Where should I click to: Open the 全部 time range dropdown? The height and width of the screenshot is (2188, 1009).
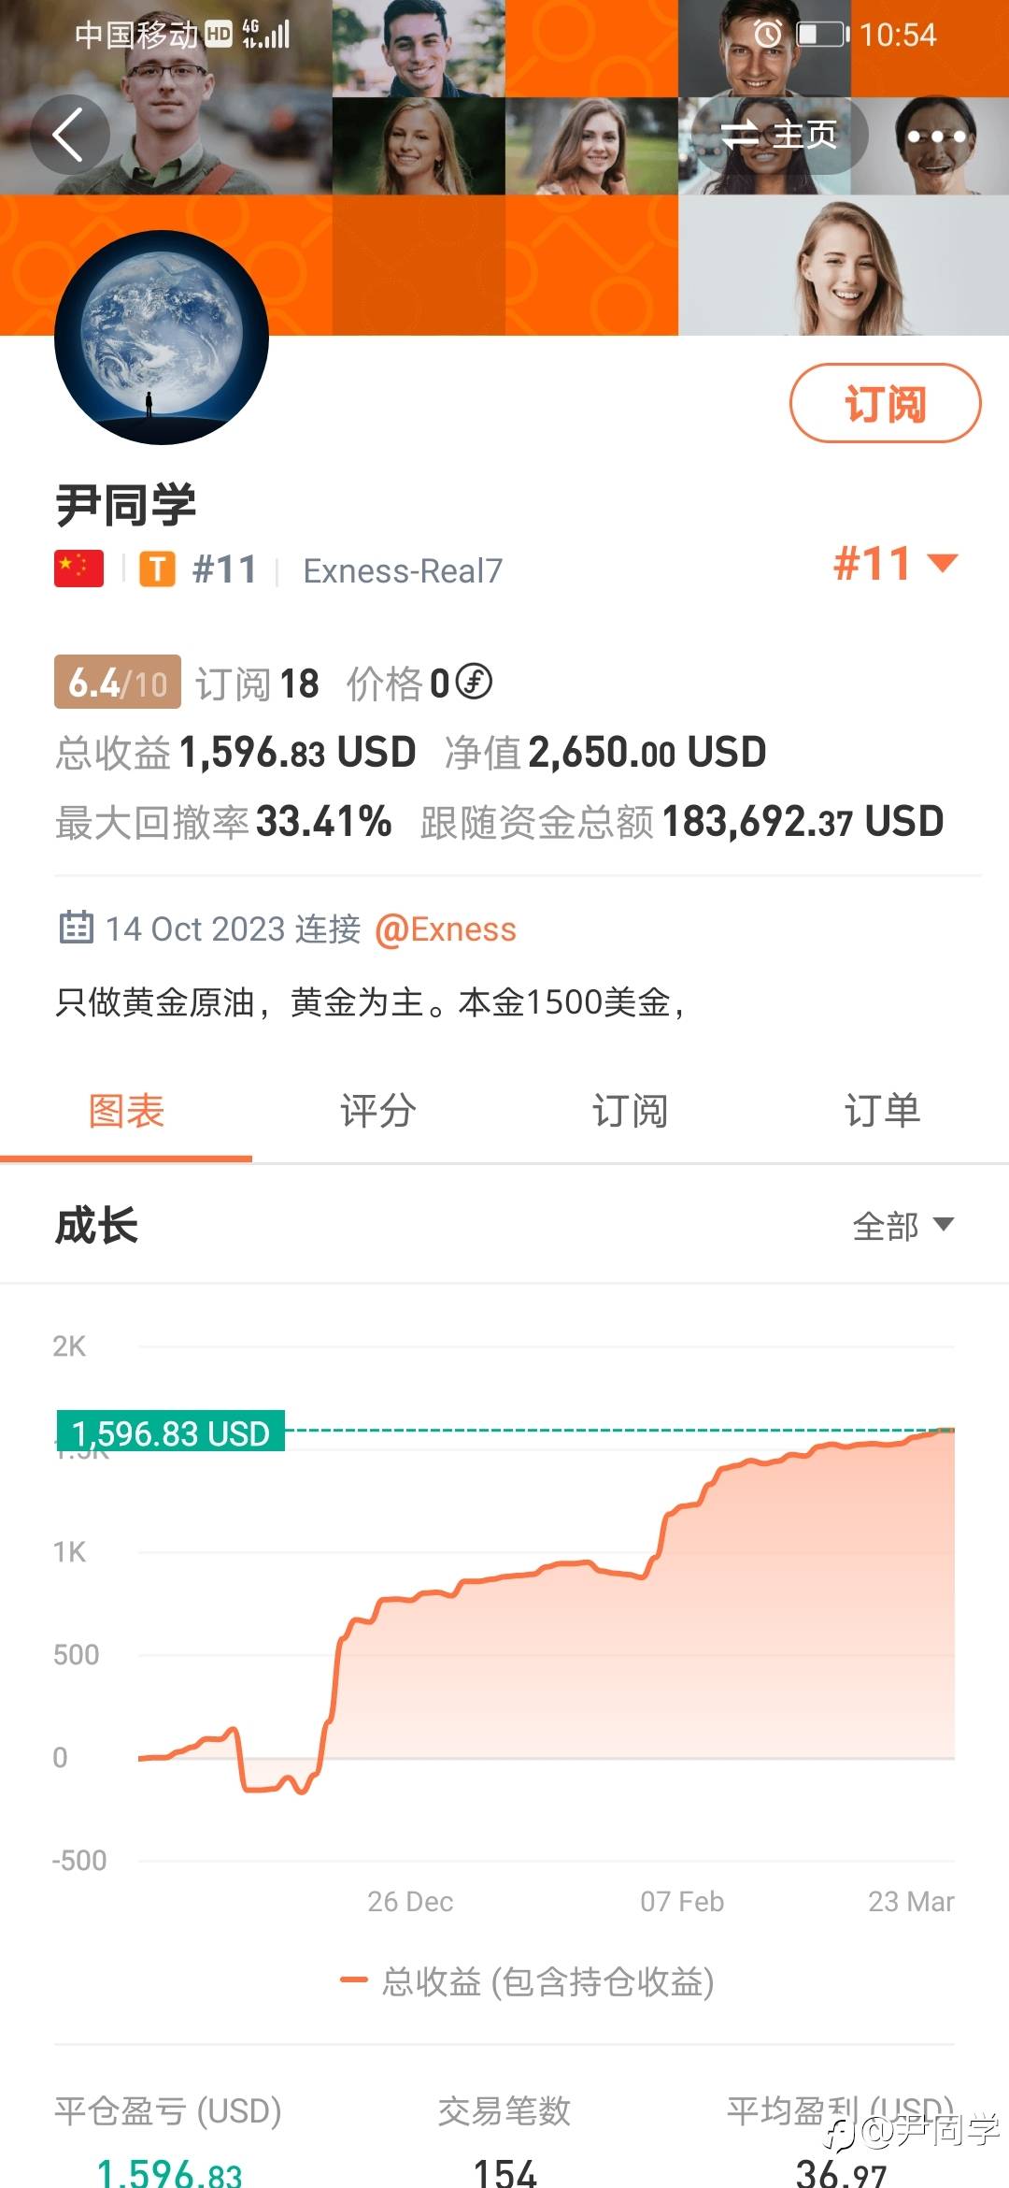point(902,1225)
